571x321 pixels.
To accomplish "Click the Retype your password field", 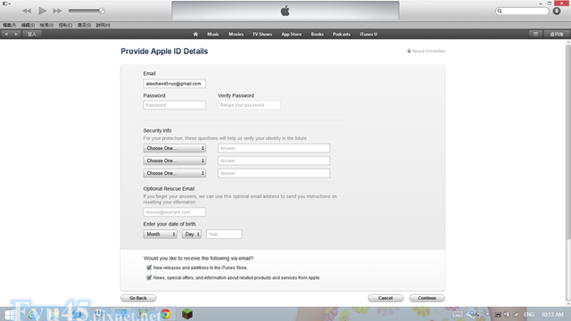I will click(x=249, y=105).
